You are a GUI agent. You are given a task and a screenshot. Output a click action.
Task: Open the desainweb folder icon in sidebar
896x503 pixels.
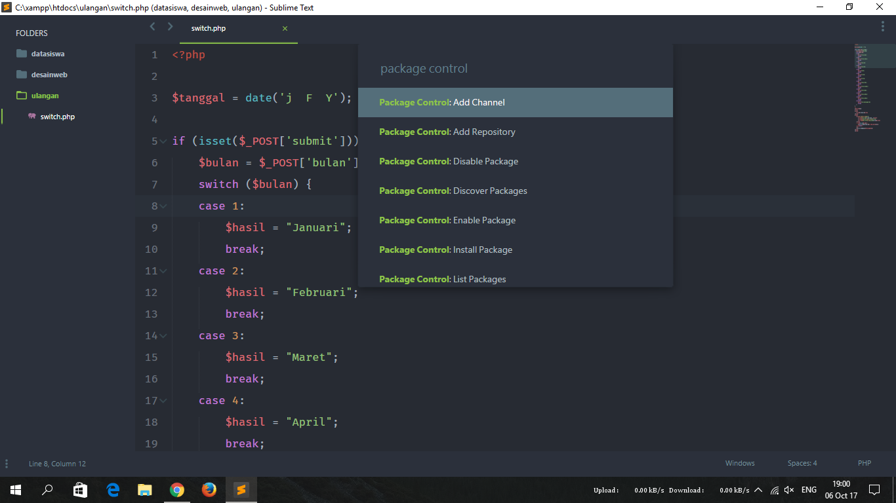click(22, 75)
